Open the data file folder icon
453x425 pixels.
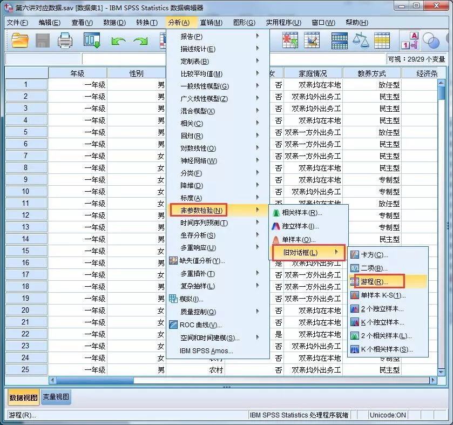coord(20,40)
